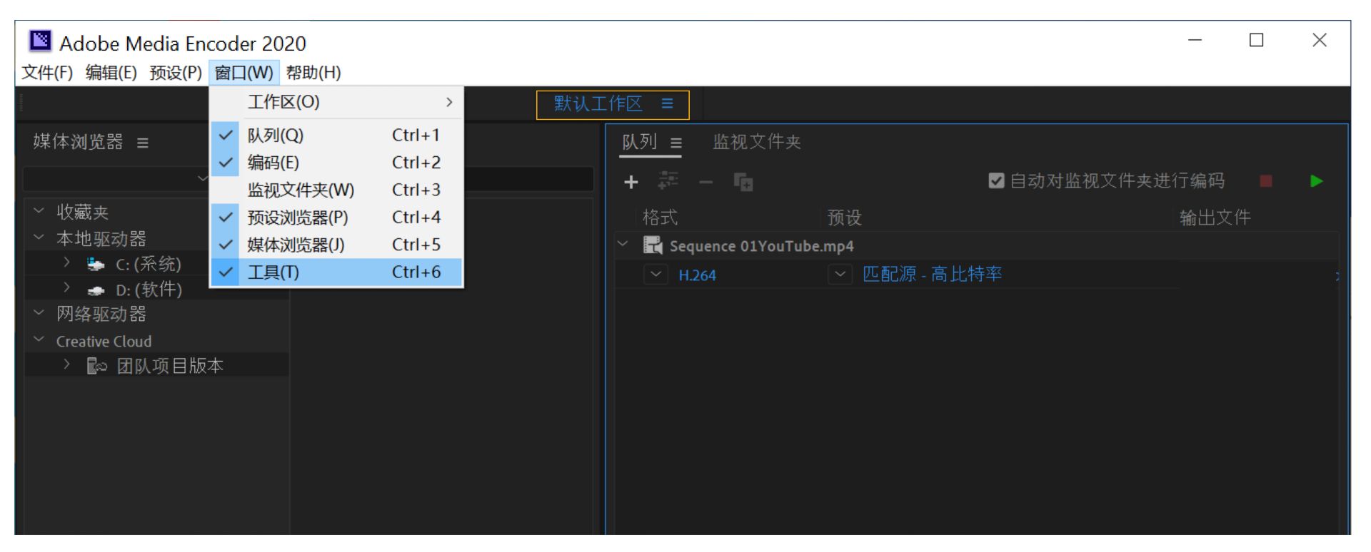Screen dimensions: 1371x552
Task: Click the 预设 column header
Action: [x=845, y=218]
